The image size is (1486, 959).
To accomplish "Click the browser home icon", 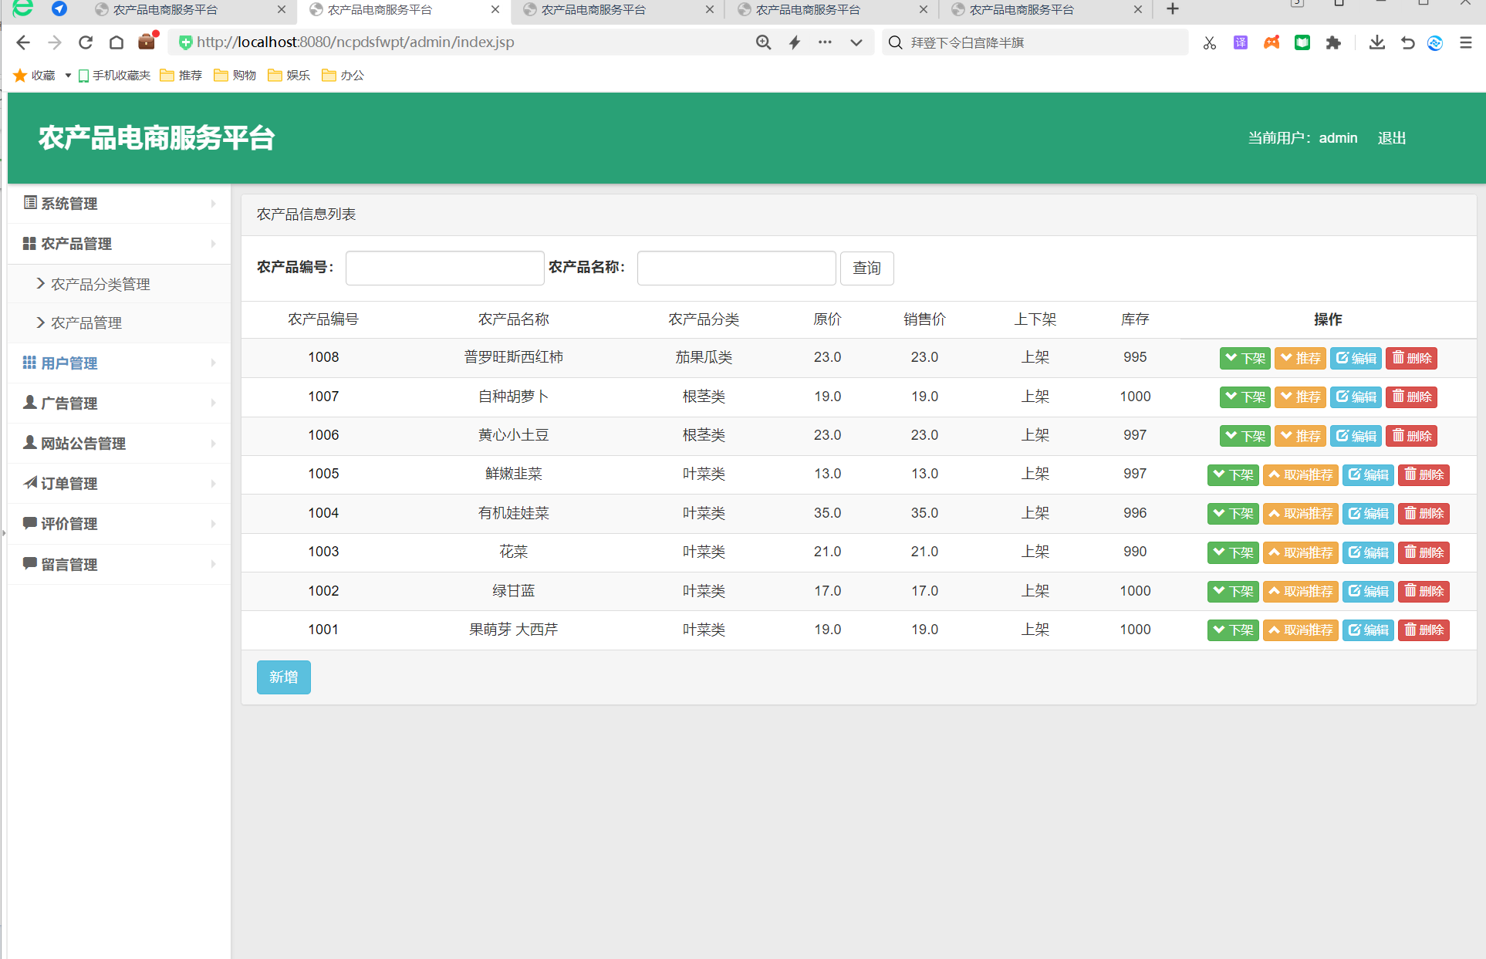I will 116,42.
